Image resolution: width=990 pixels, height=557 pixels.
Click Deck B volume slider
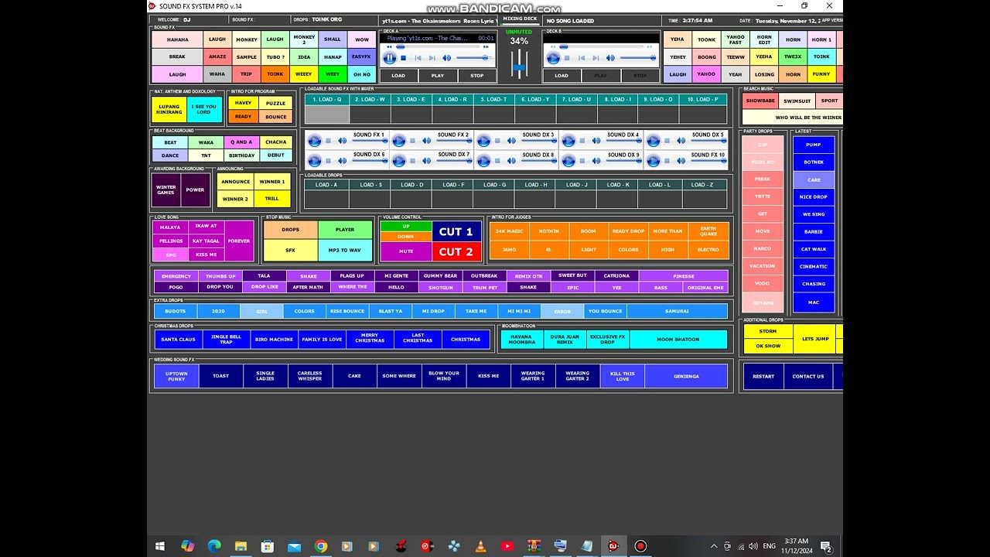click(638, 58)
